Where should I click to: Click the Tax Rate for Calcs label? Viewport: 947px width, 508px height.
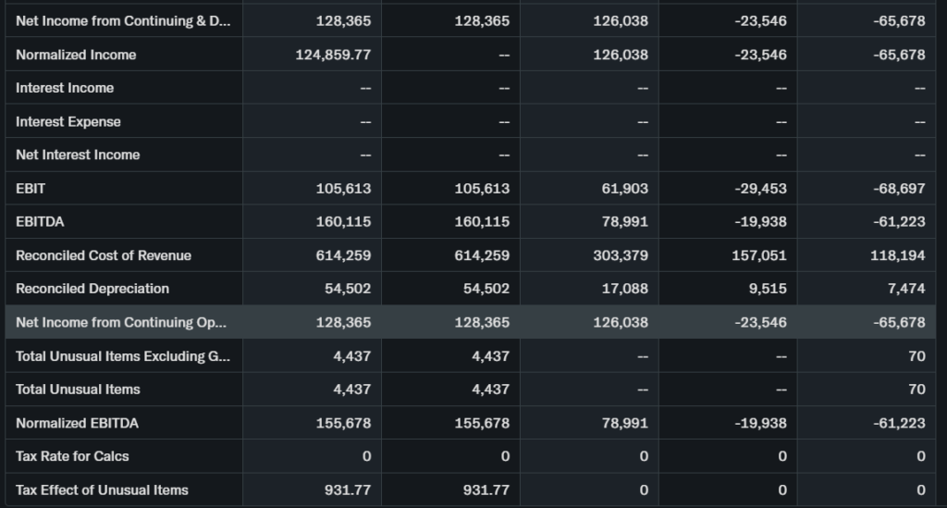tap(72, 456)
